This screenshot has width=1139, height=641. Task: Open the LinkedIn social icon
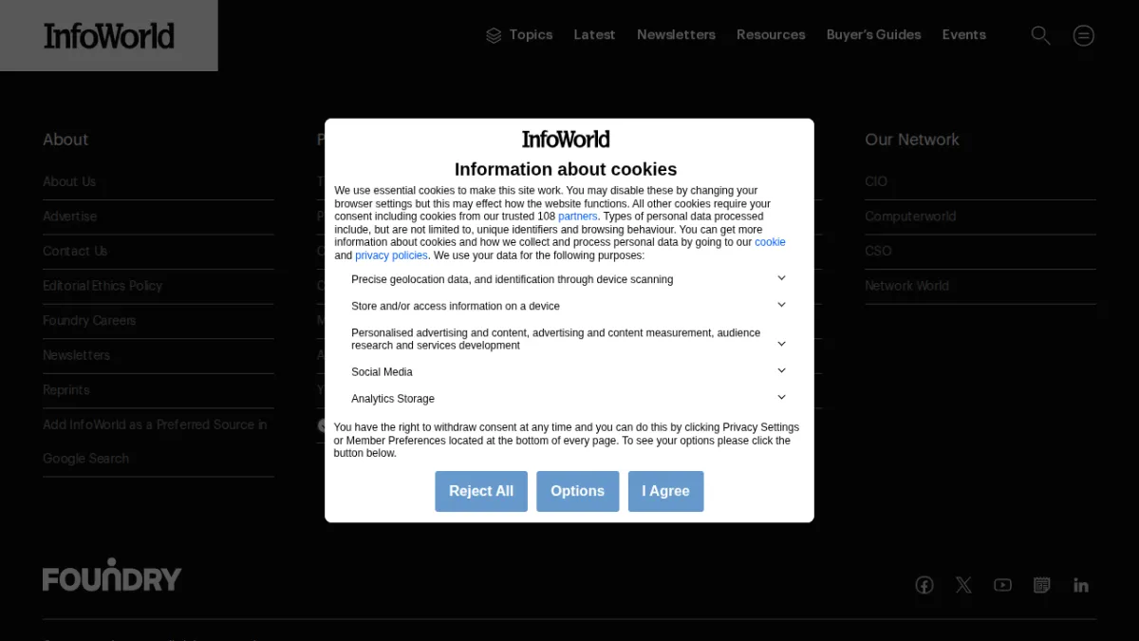tap(1081, 585)
